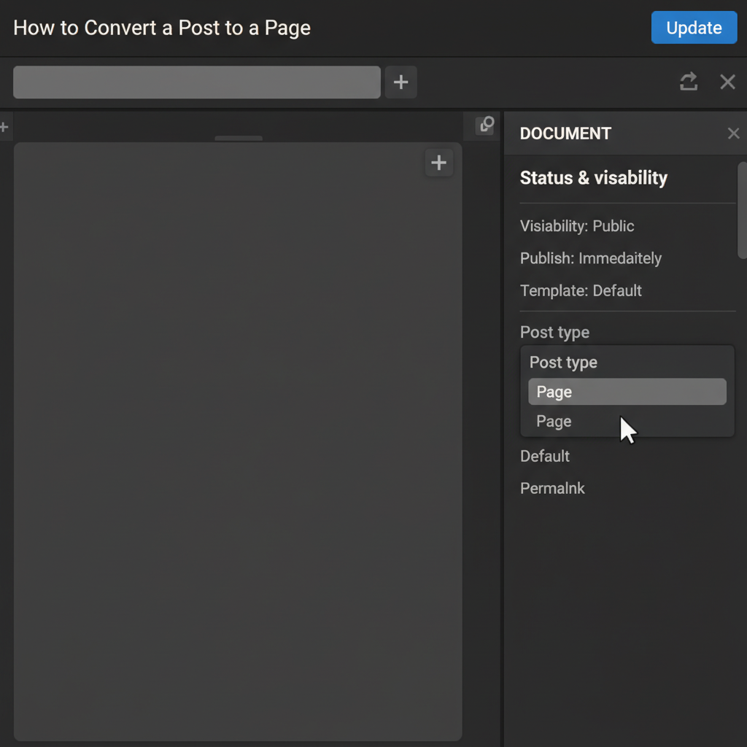747x747 pixels.
Task: Click the share arrow icon in the toolbar
Action: (x=688, y=82)
